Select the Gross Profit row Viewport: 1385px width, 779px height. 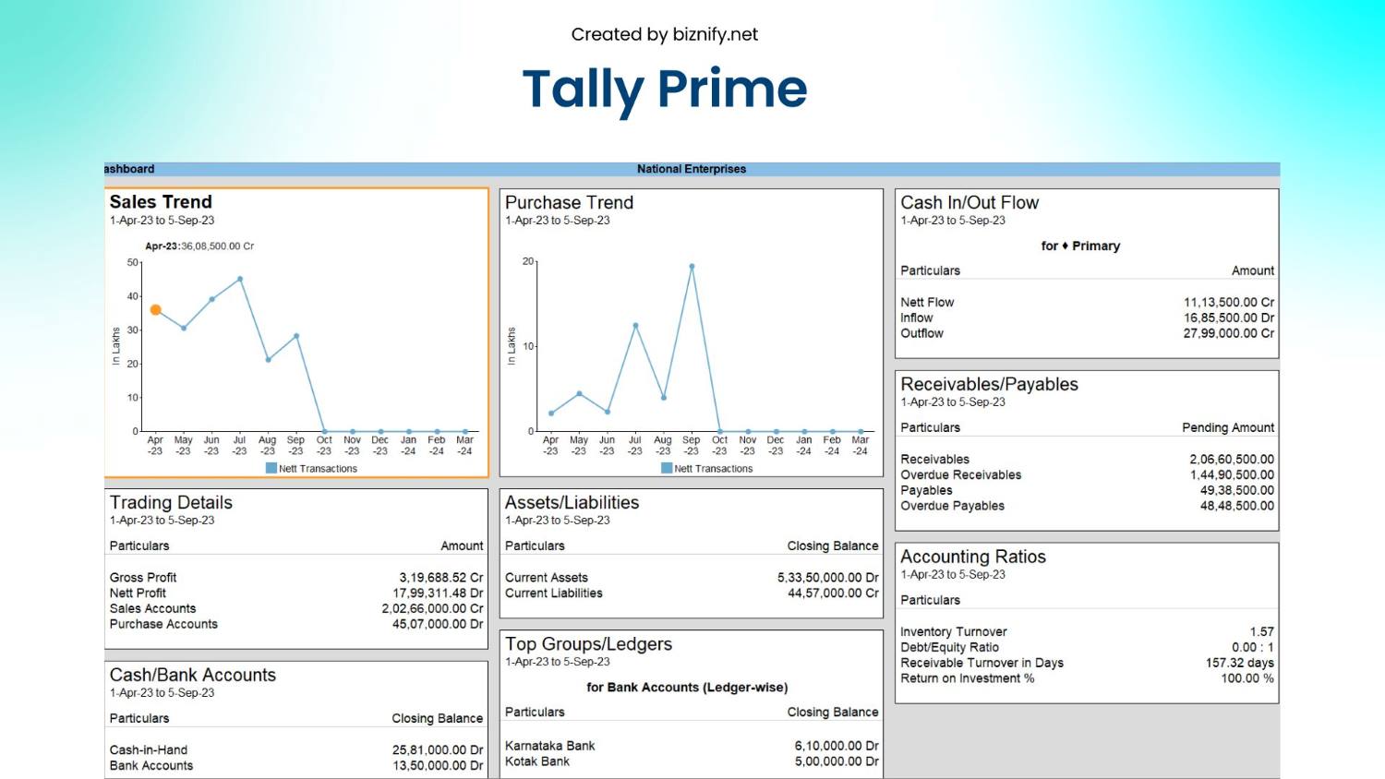click(296, 578)
